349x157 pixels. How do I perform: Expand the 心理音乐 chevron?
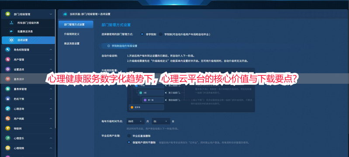pos(51,138)
